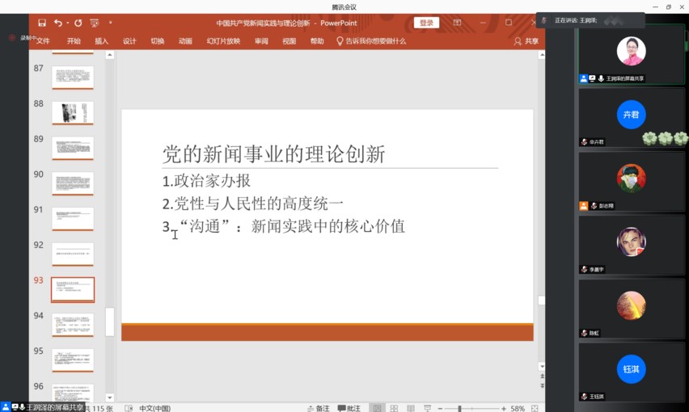This screenshot has width=689, height=412.
Task: Click the 共享 share button
Action: [526, 41]
